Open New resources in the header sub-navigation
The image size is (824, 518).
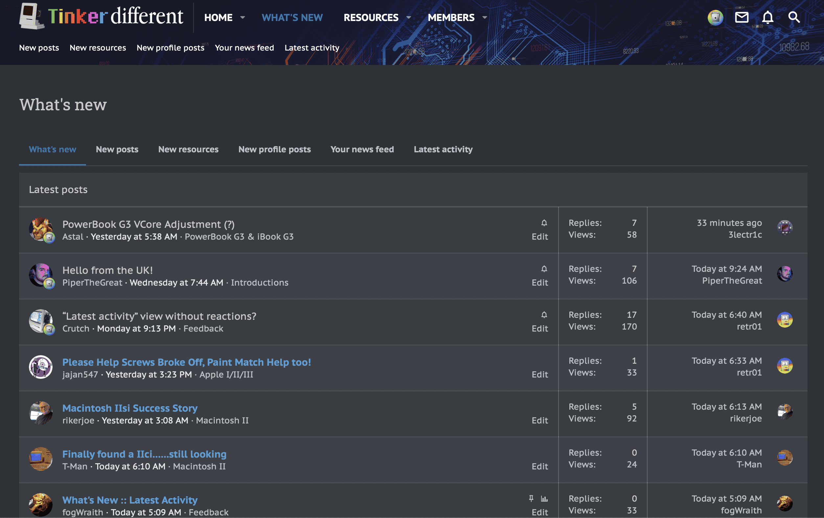click(98, 48)
